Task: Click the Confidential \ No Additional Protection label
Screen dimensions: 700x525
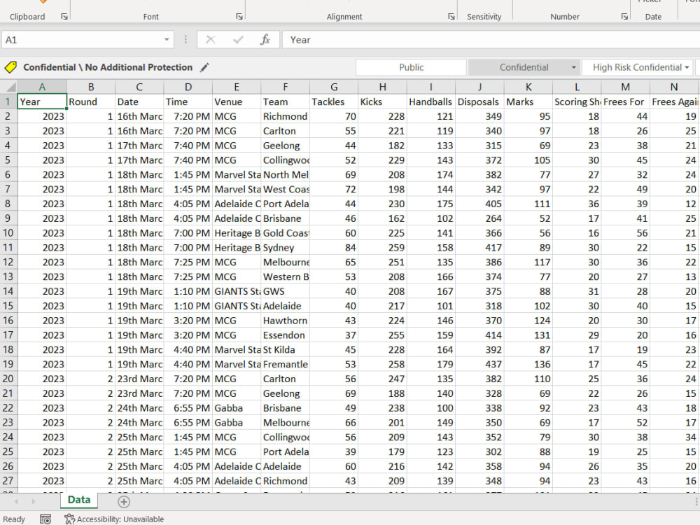Action: pos(108,67)
